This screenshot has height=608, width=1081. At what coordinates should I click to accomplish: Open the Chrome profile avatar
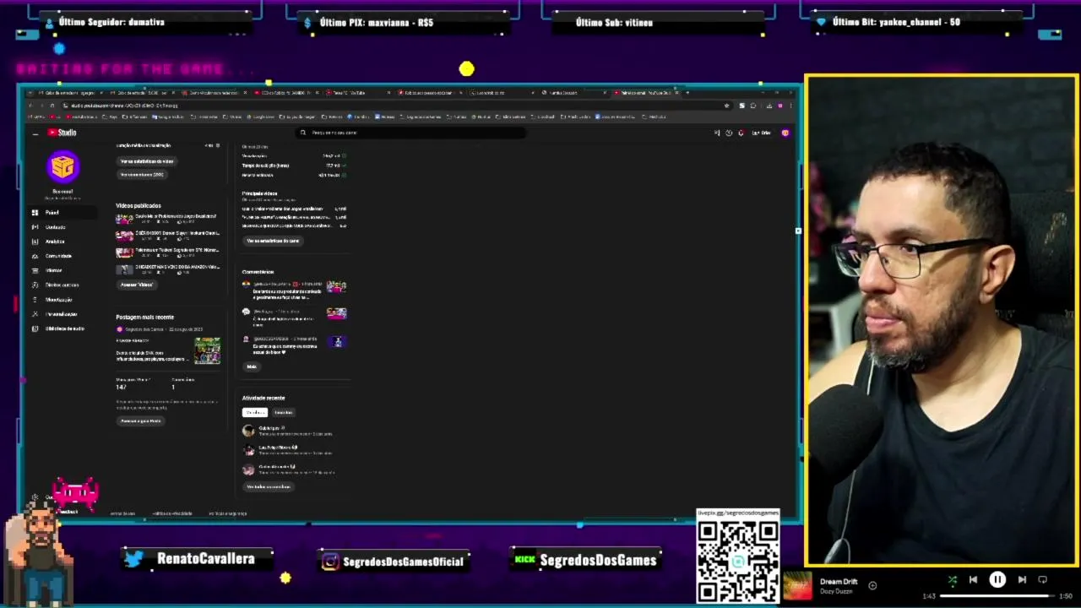click(780, 106)
